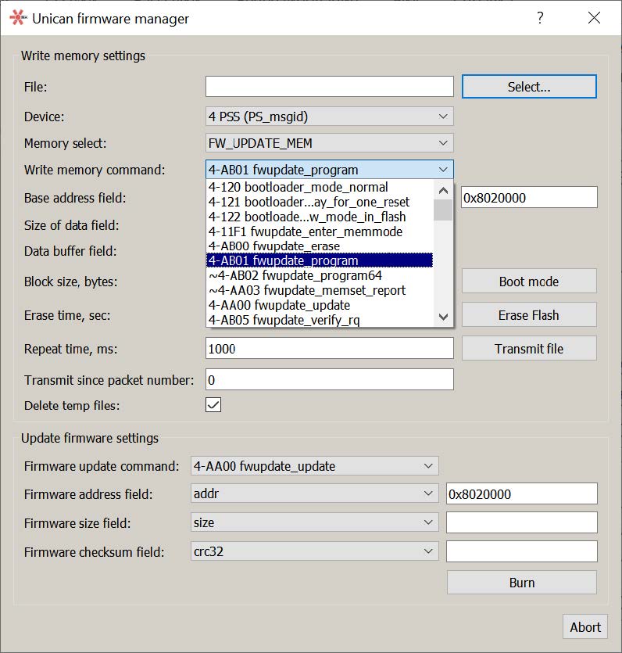The image size is (622, 653).
Task: Click the scrollbar up arrow in command list
Action: [443, 189]
